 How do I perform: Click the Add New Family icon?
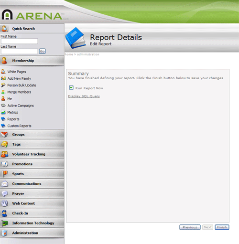point(3,78)
